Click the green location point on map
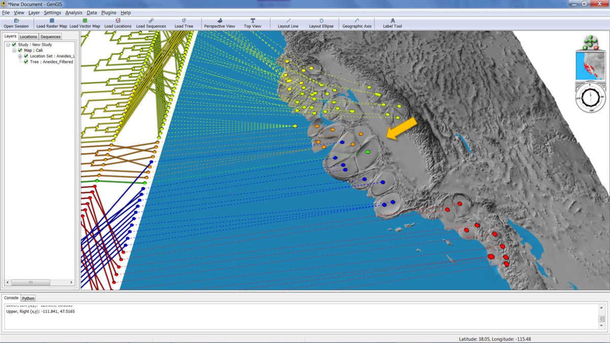 [367, 152]
